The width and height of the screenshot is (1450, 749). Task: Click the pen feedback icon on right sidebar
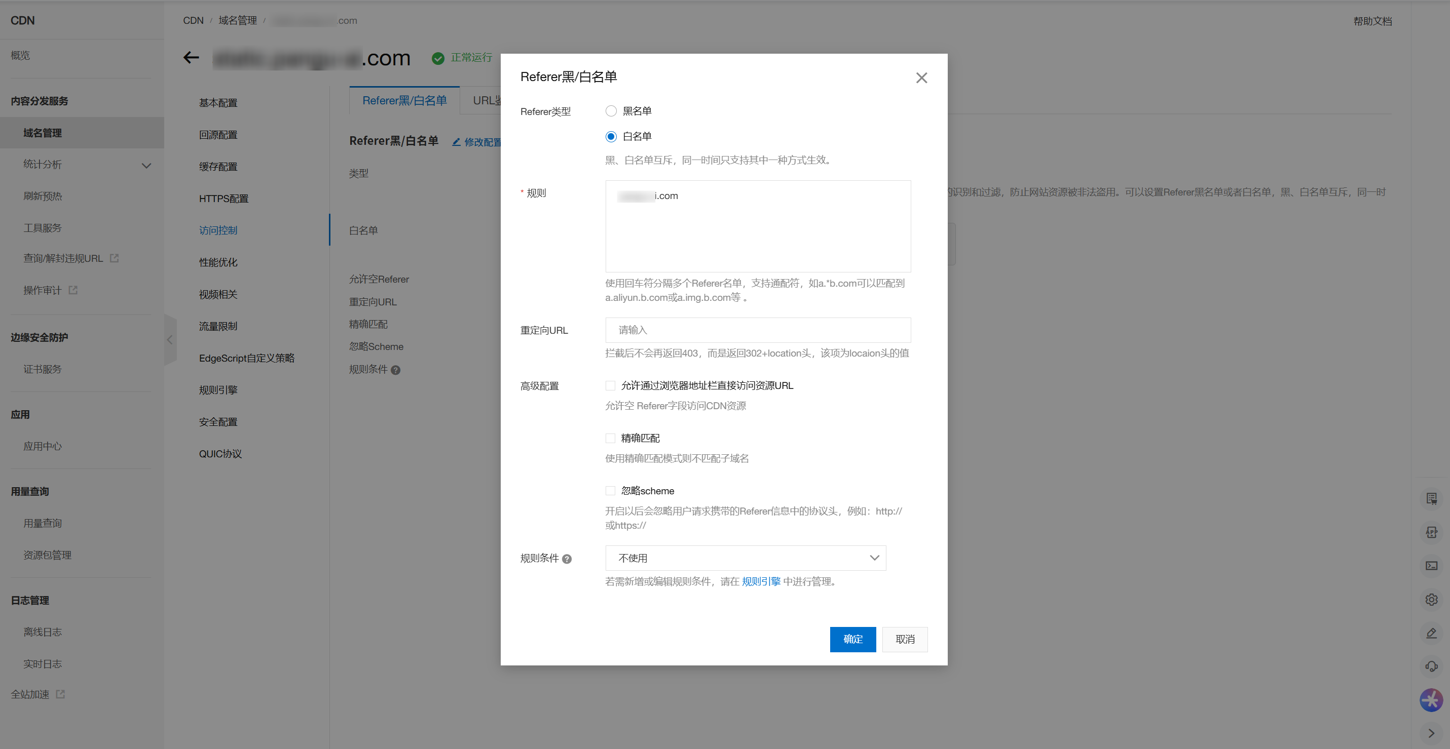click(x=1431, y=633)
